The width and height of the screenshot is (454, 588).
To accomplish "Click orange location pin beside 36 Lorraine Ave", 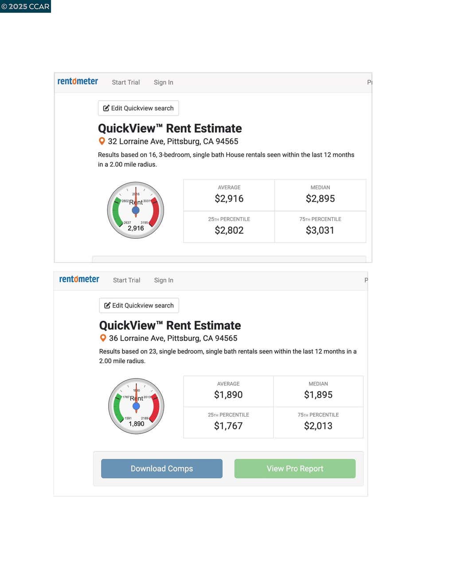I will pyautogui.click(x=103, y=338).
